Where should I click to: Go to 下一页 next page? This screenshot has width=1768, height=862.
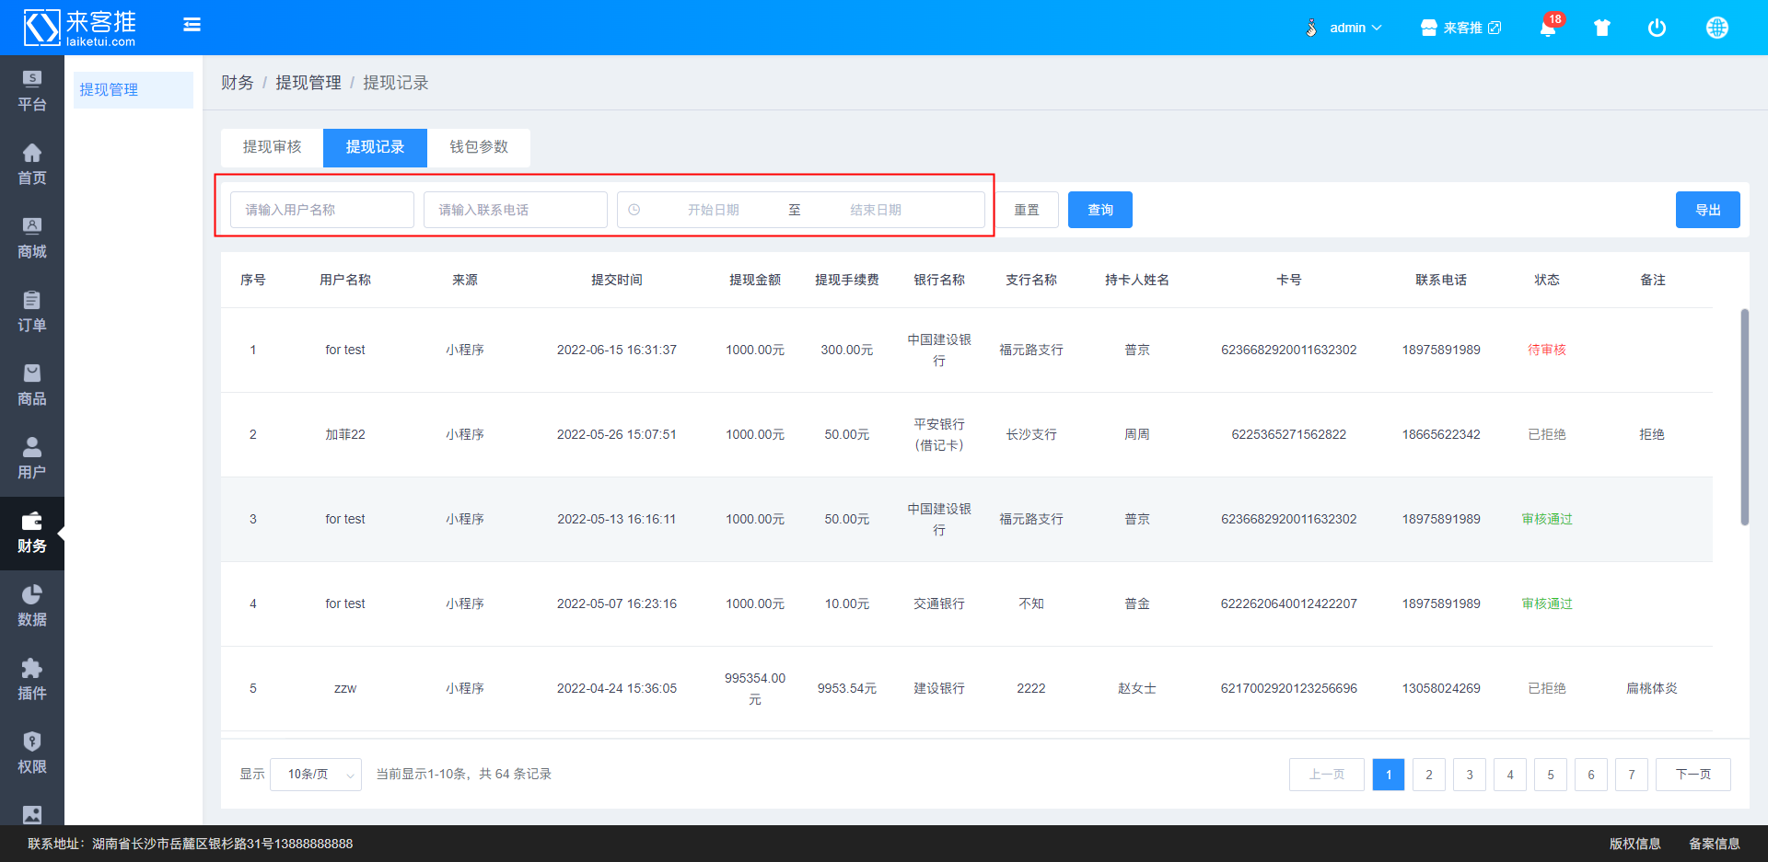click(x=1693, y=775)
